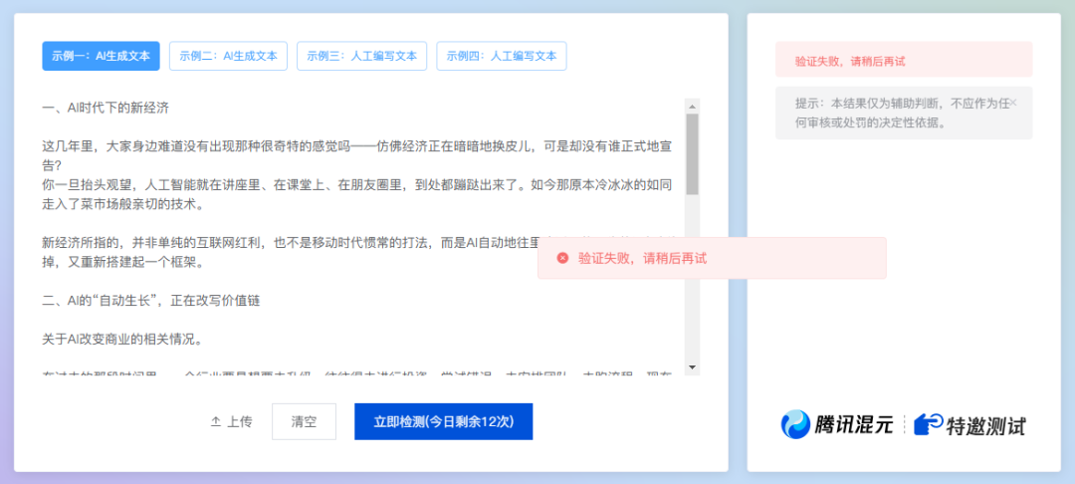Open the 示例三：人工编写文本 example
Screen dimensions: 1075x484
pos(361,56)
